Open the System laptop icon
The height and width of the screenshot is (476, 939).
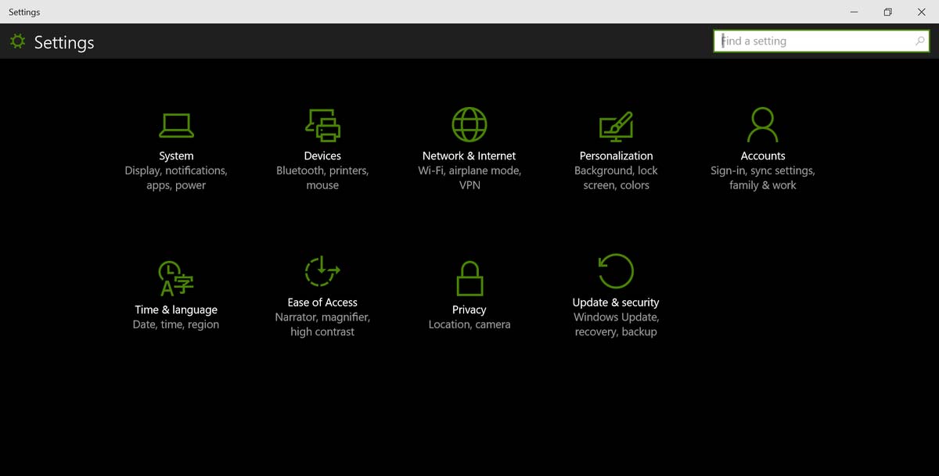coord(176,125)
